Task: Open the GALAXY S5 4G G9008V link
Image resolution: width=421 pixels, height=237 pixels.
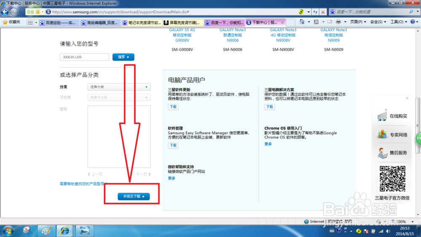Action: tap(182, 35)
